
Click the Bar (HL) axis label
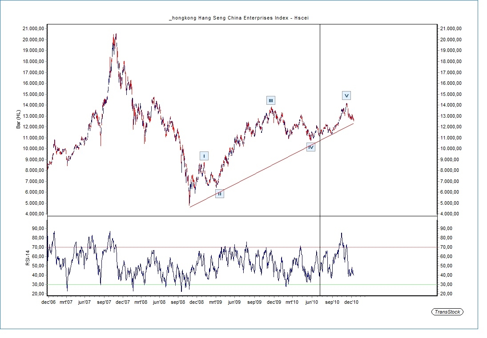pos(18,119)
